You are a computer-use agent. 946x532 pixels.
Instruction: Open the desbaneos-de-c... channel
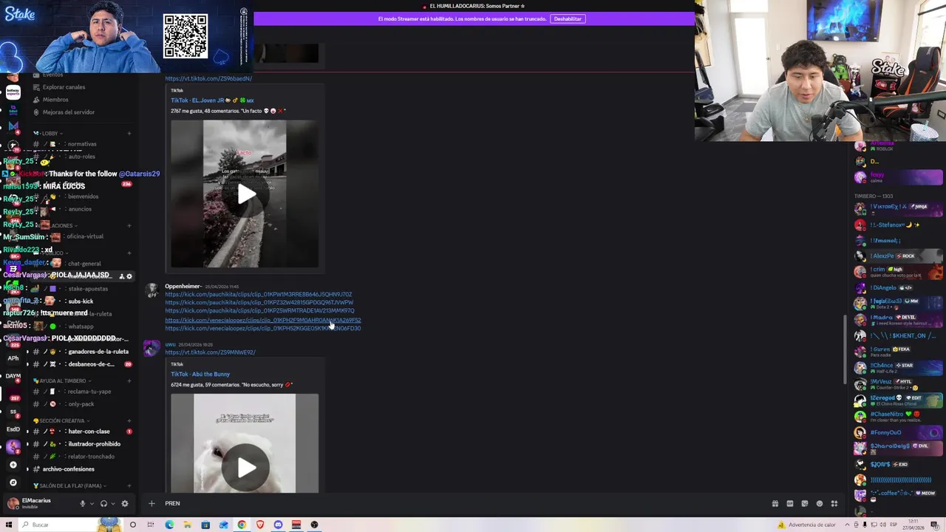(x=91, y=364)
